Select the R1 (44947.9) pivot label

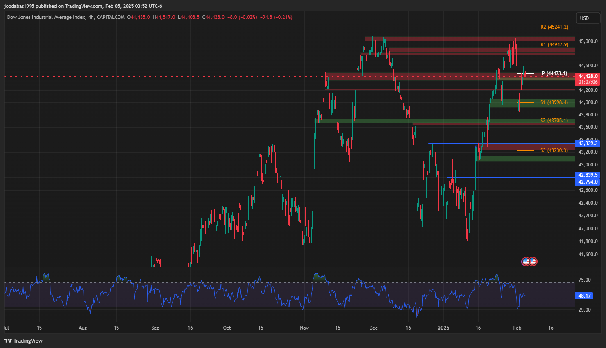point(554,45)
